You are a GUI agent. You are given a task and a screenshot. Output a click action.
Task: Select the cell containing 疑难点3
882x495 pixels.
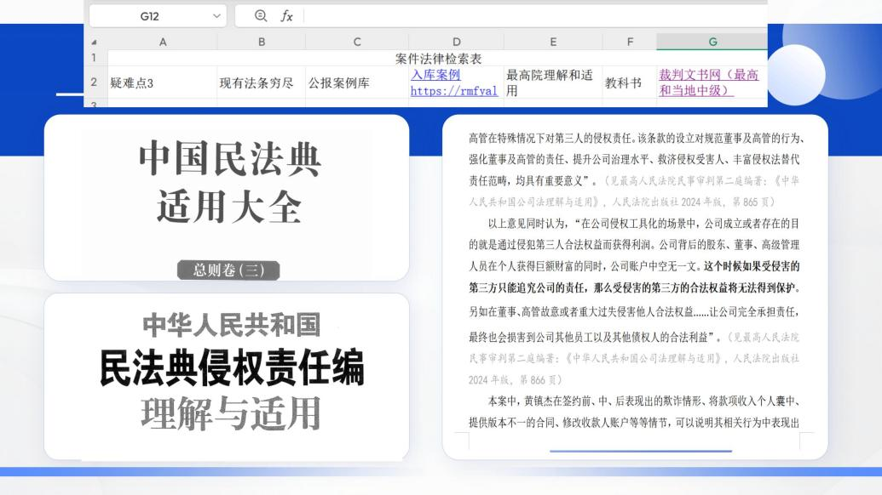(162, 83)
